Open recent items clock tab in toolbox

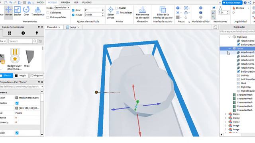coord(23,33)
